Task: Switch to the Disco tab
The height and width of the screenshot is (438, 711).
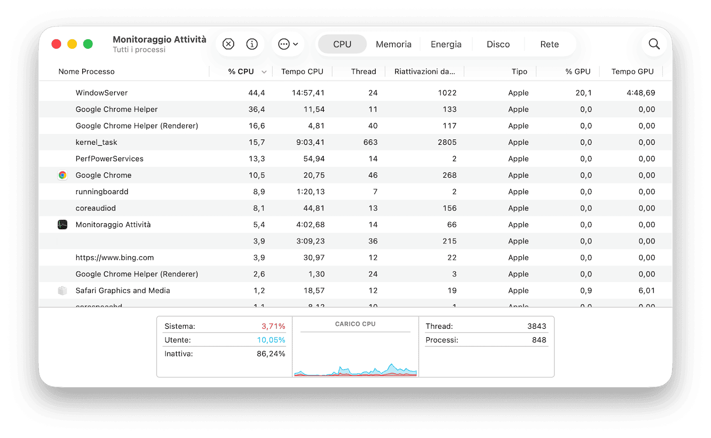Action: pyautogui.click(x=498, y=44)
